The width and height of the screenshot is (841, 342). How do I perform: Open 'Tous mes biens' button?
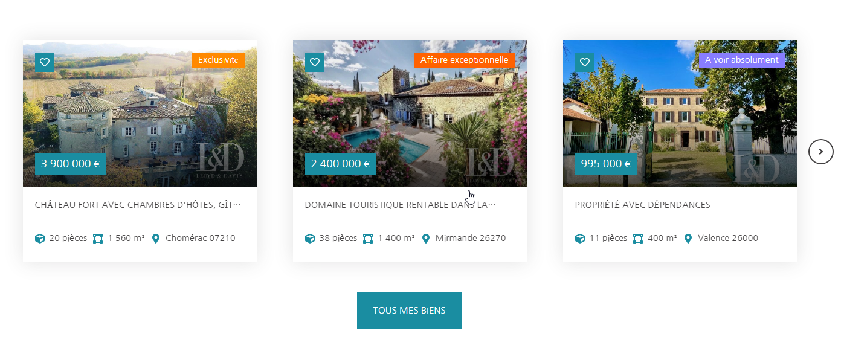(x=409, y=311)
